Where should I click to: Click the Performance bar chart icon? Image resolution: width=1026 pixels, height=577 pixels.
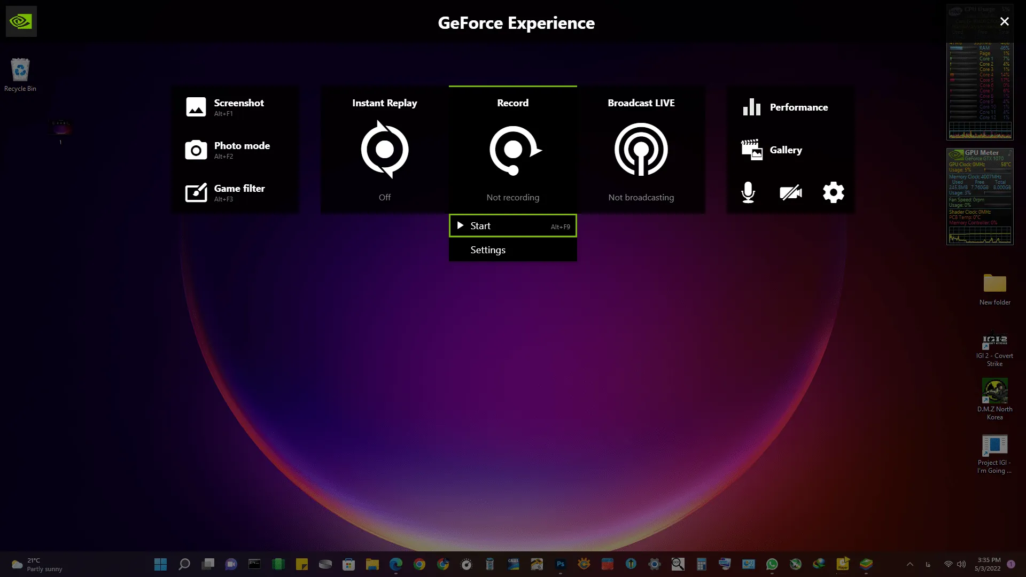coord(751,107)
